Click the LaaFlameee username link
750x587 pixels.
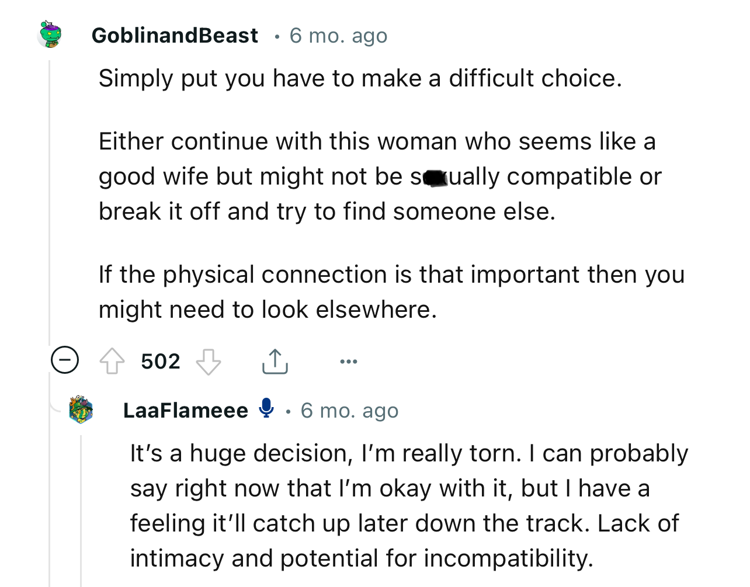click(185, 409)
